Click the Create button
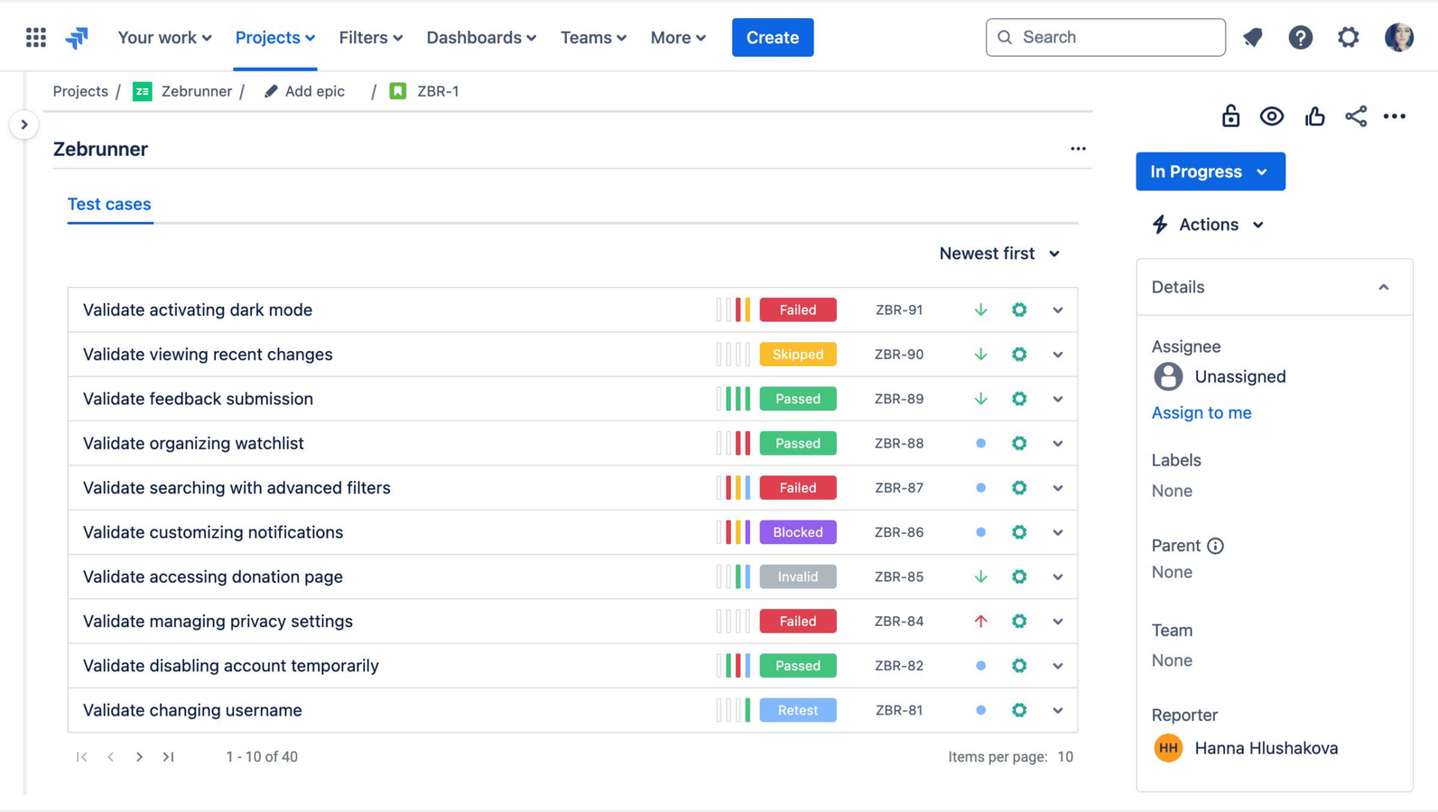 point(773,37)
